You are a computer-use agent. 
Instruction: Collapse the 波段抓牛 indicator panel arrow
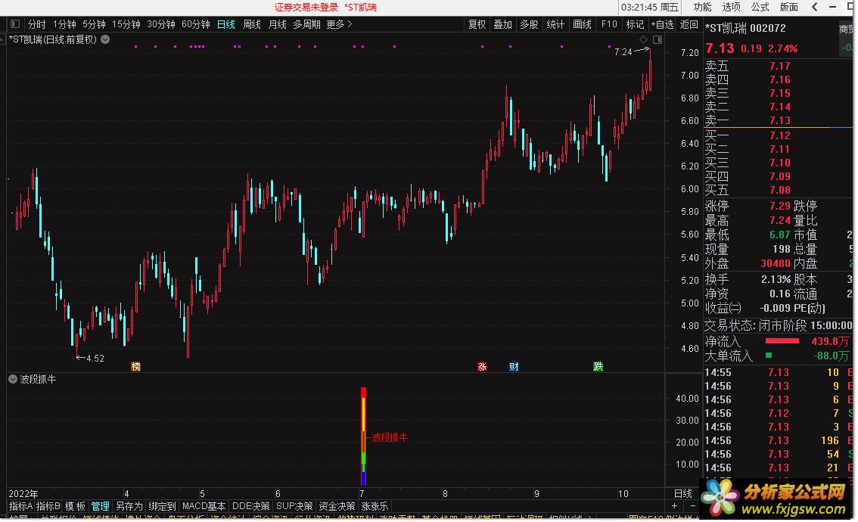13,379
